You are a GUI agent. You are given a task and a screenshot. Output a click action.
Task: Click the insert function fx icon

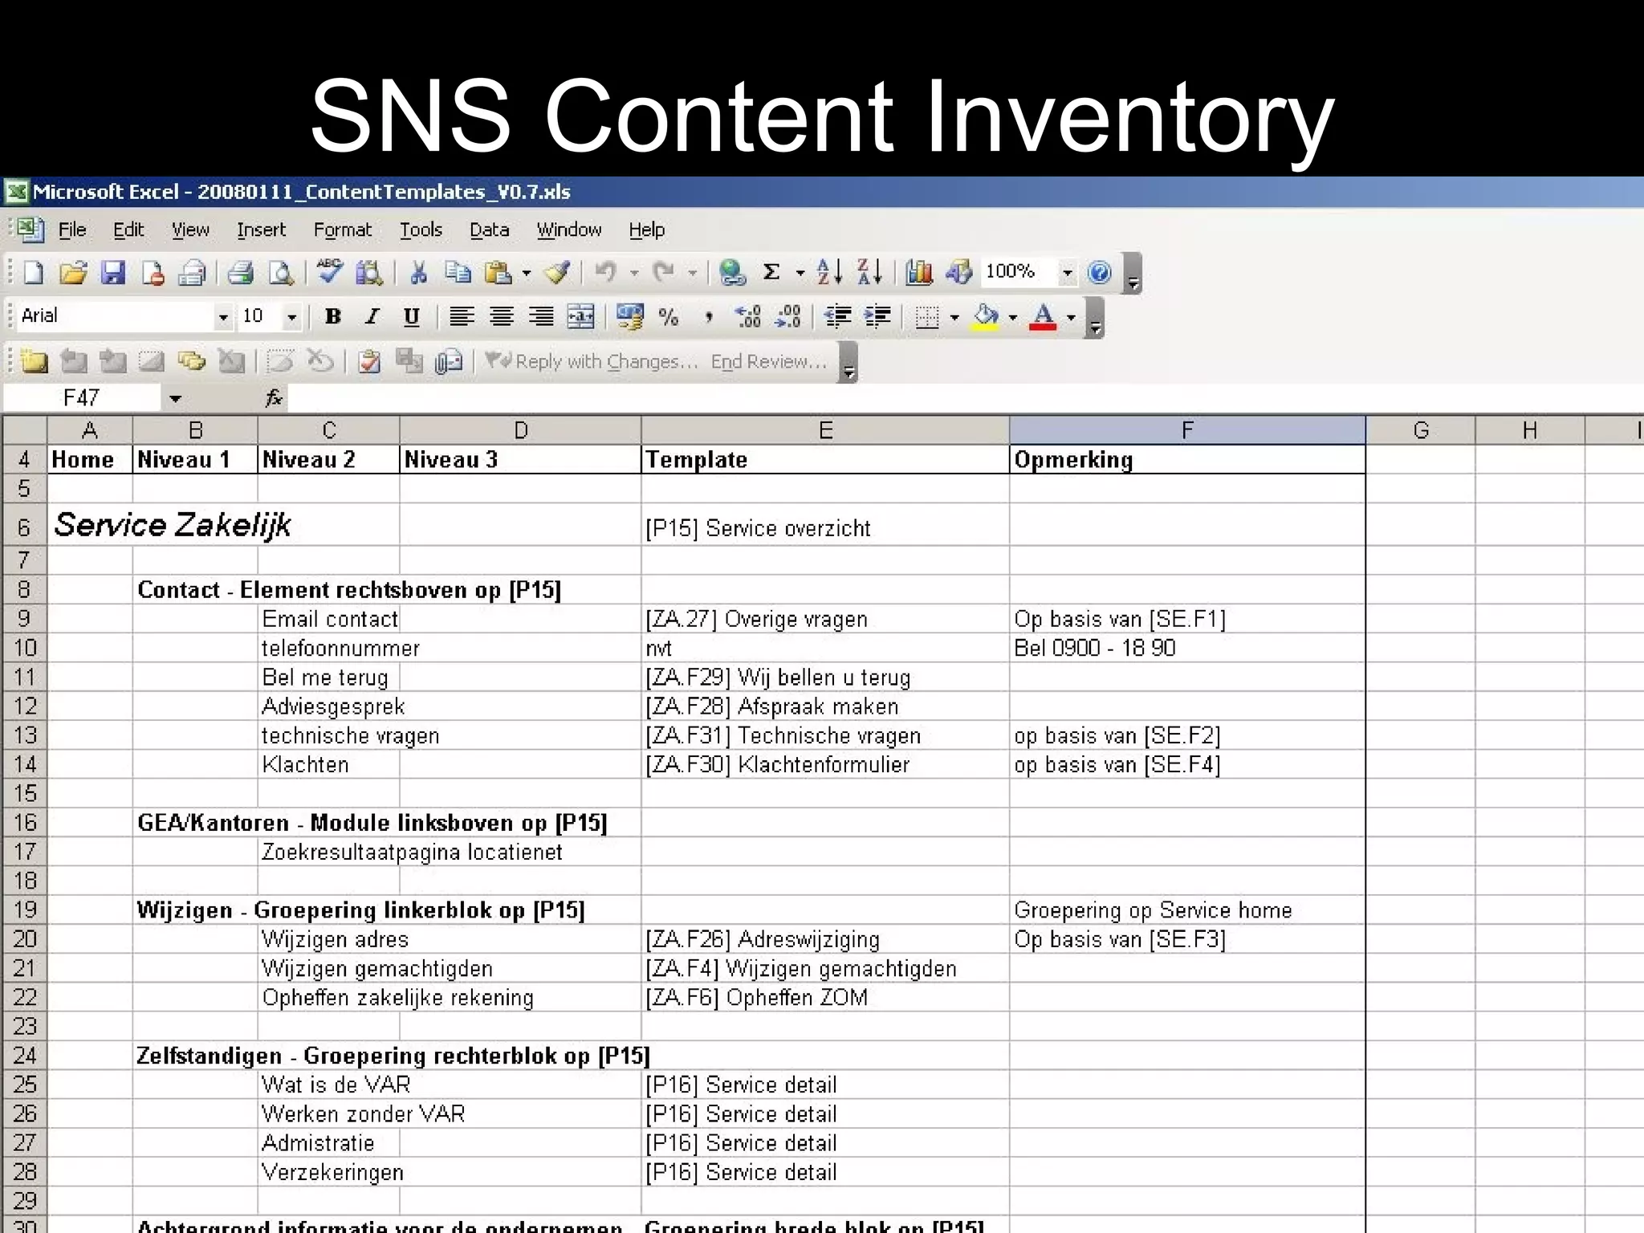click(x=274, y=397)
